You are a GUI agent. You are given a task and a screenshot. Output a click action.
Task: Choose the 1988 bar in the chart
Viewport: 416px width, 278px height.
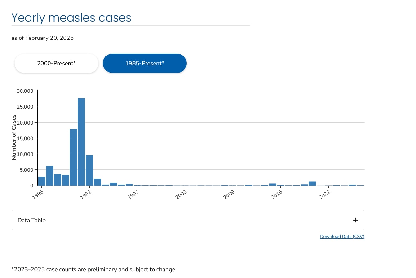(66, 180)
